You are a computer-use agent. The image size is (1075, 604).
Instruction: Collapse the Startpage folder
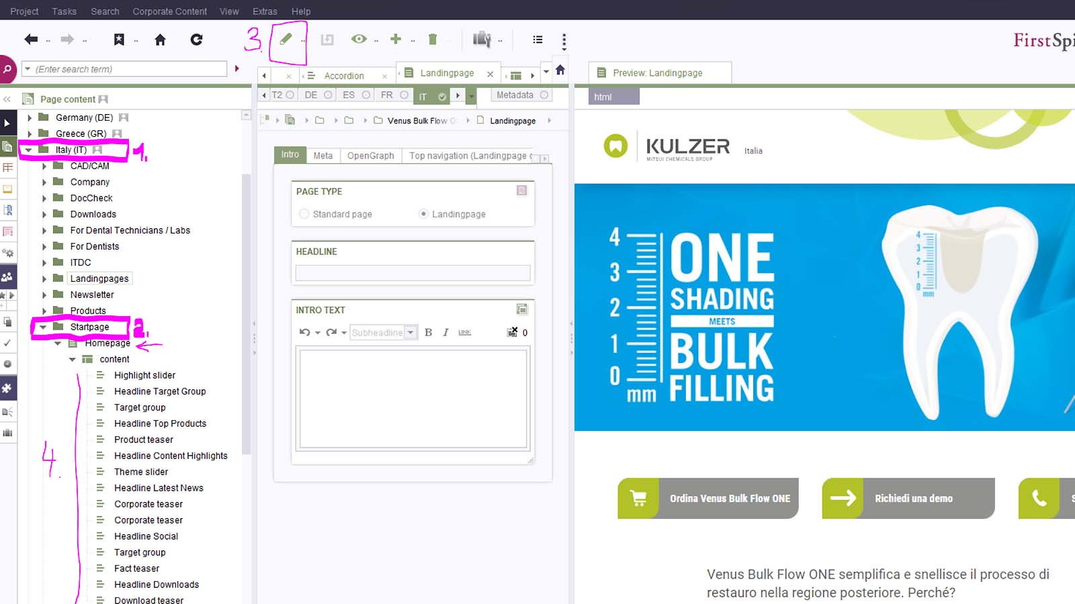42,326
